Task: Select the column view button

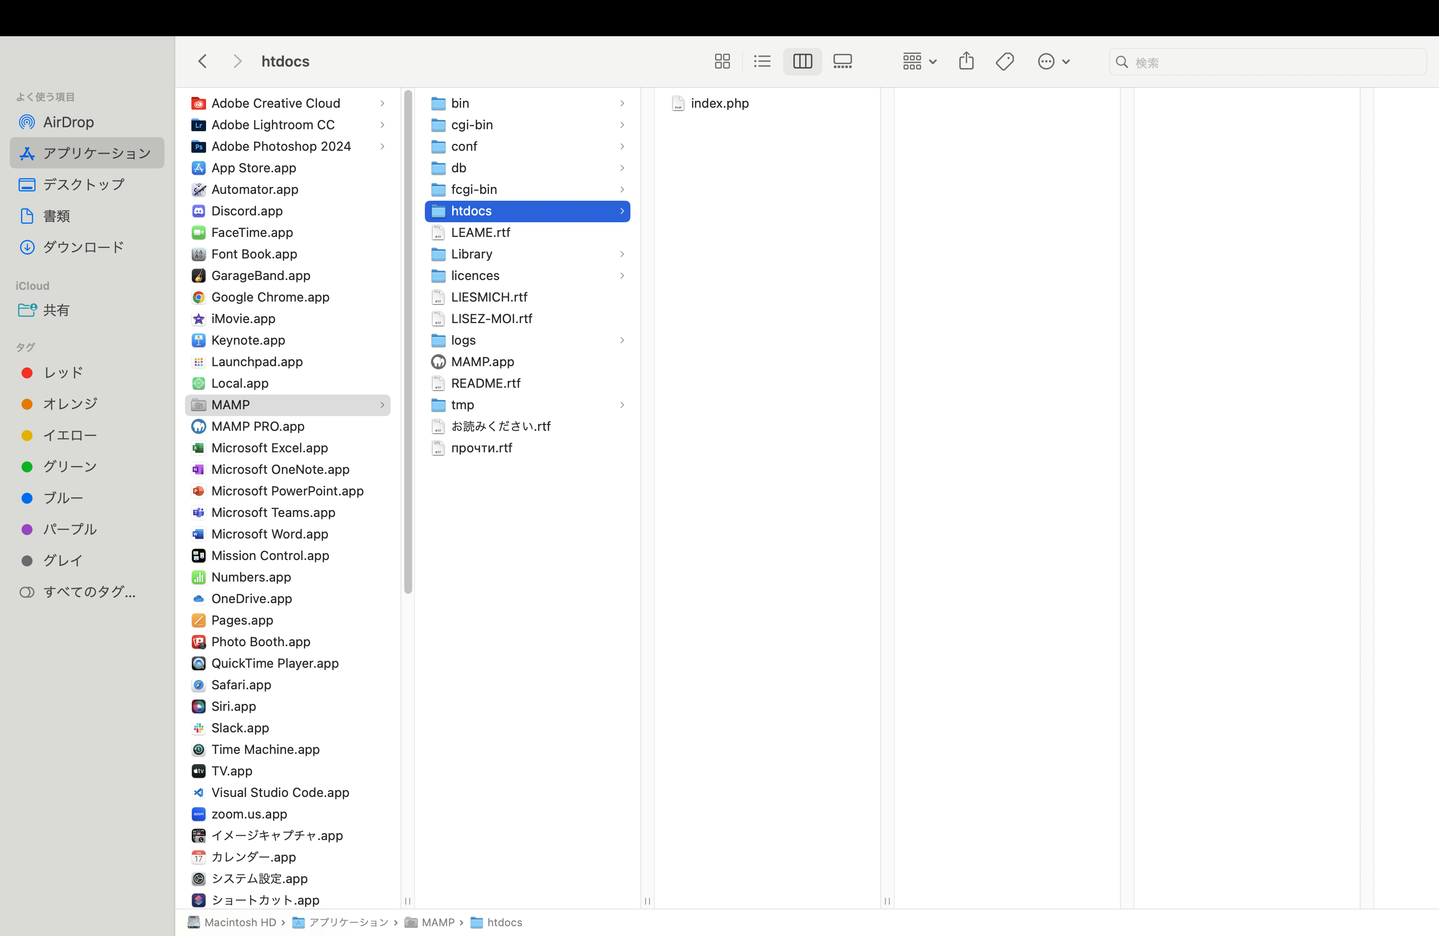Action: [802, 62]
